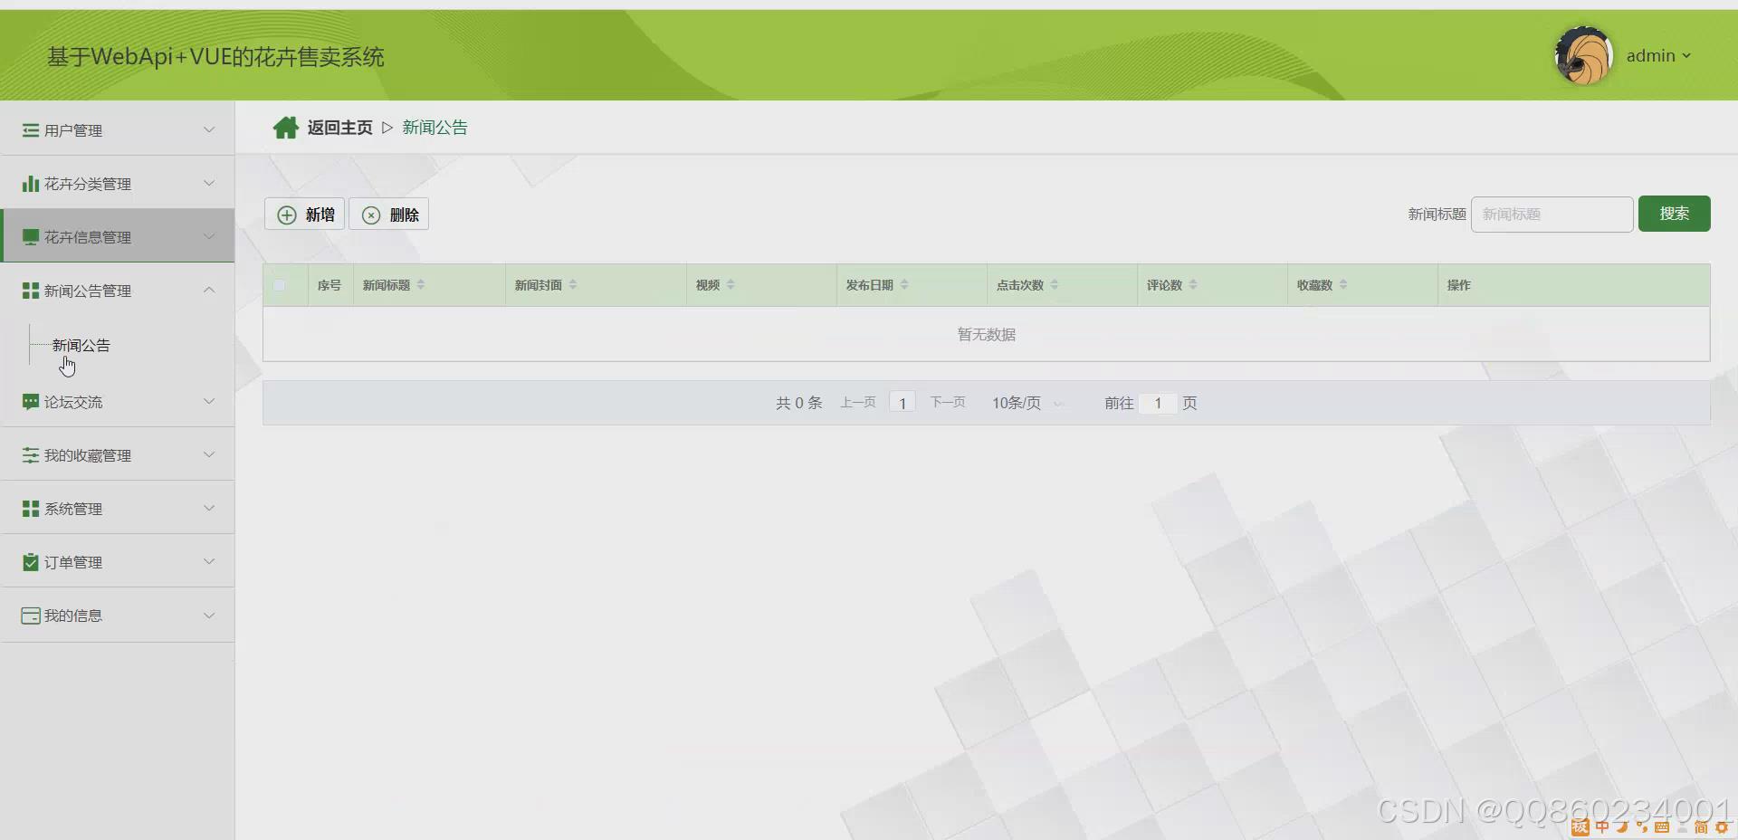
Task: Click the 序号 column header
Action: pyautogui.click(x=329, y=285)
